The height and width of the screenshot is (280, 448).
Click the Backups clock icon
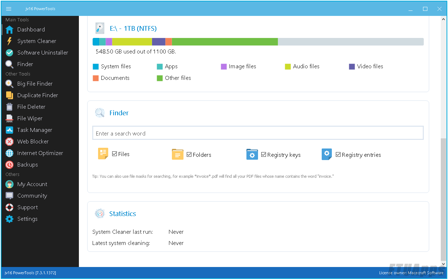pos(9,165)
